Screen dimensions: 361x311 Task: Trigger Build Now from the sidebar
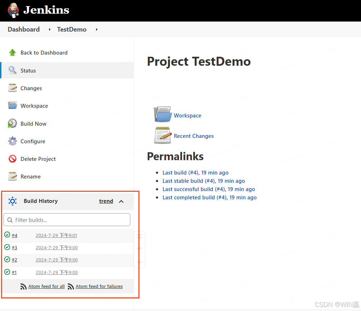click(x=33, y=124)
